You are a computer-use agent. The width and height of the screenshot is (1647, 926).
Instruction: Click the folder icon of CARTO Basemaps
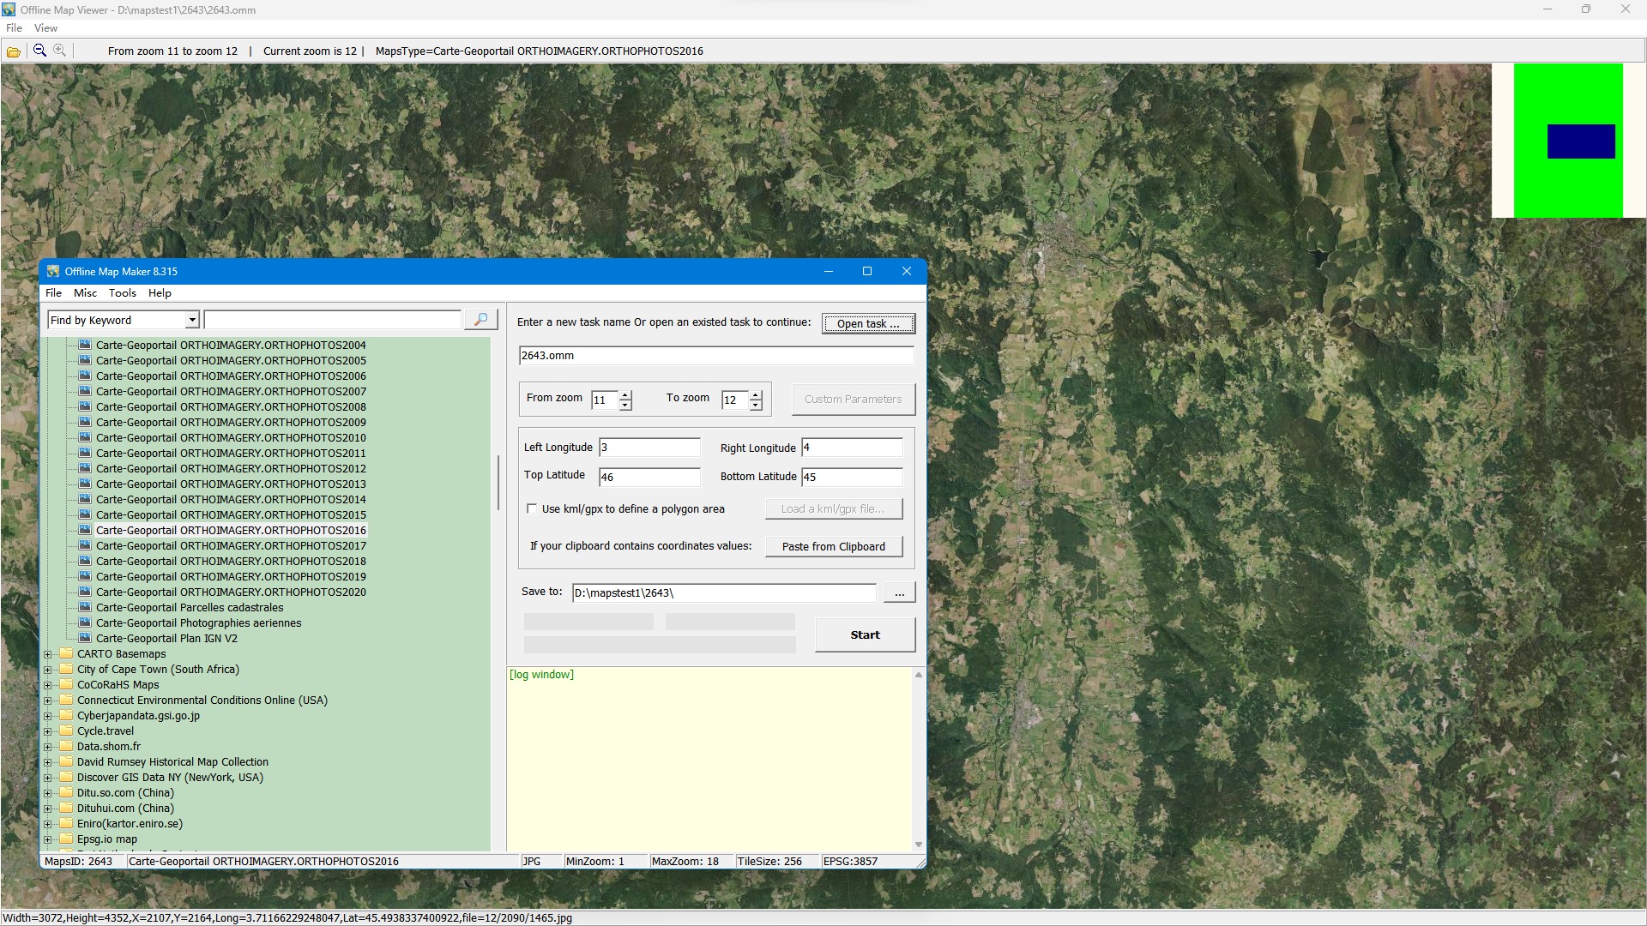click(66, 653)
